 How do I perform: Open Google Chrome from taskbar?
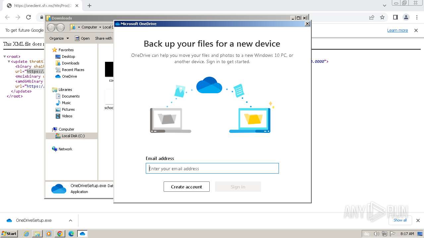point(60,234)
